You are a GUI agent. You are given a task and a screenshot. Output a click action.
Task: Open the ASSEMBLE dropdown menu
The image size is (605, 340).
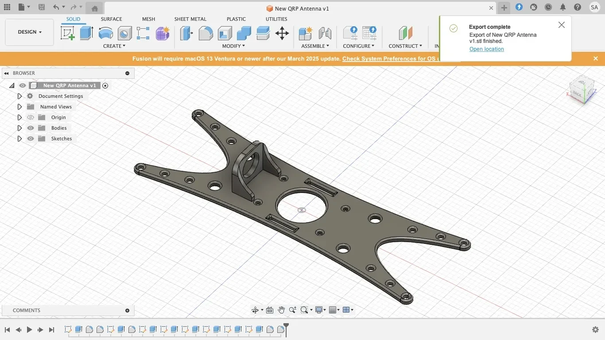[x=315, y=46]
